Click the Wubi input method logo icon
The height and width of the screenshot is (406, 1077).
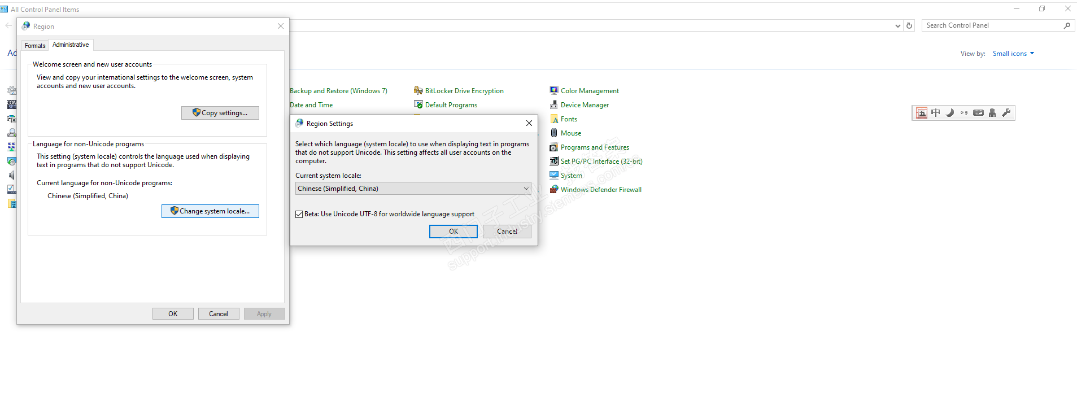coord(922,113)
